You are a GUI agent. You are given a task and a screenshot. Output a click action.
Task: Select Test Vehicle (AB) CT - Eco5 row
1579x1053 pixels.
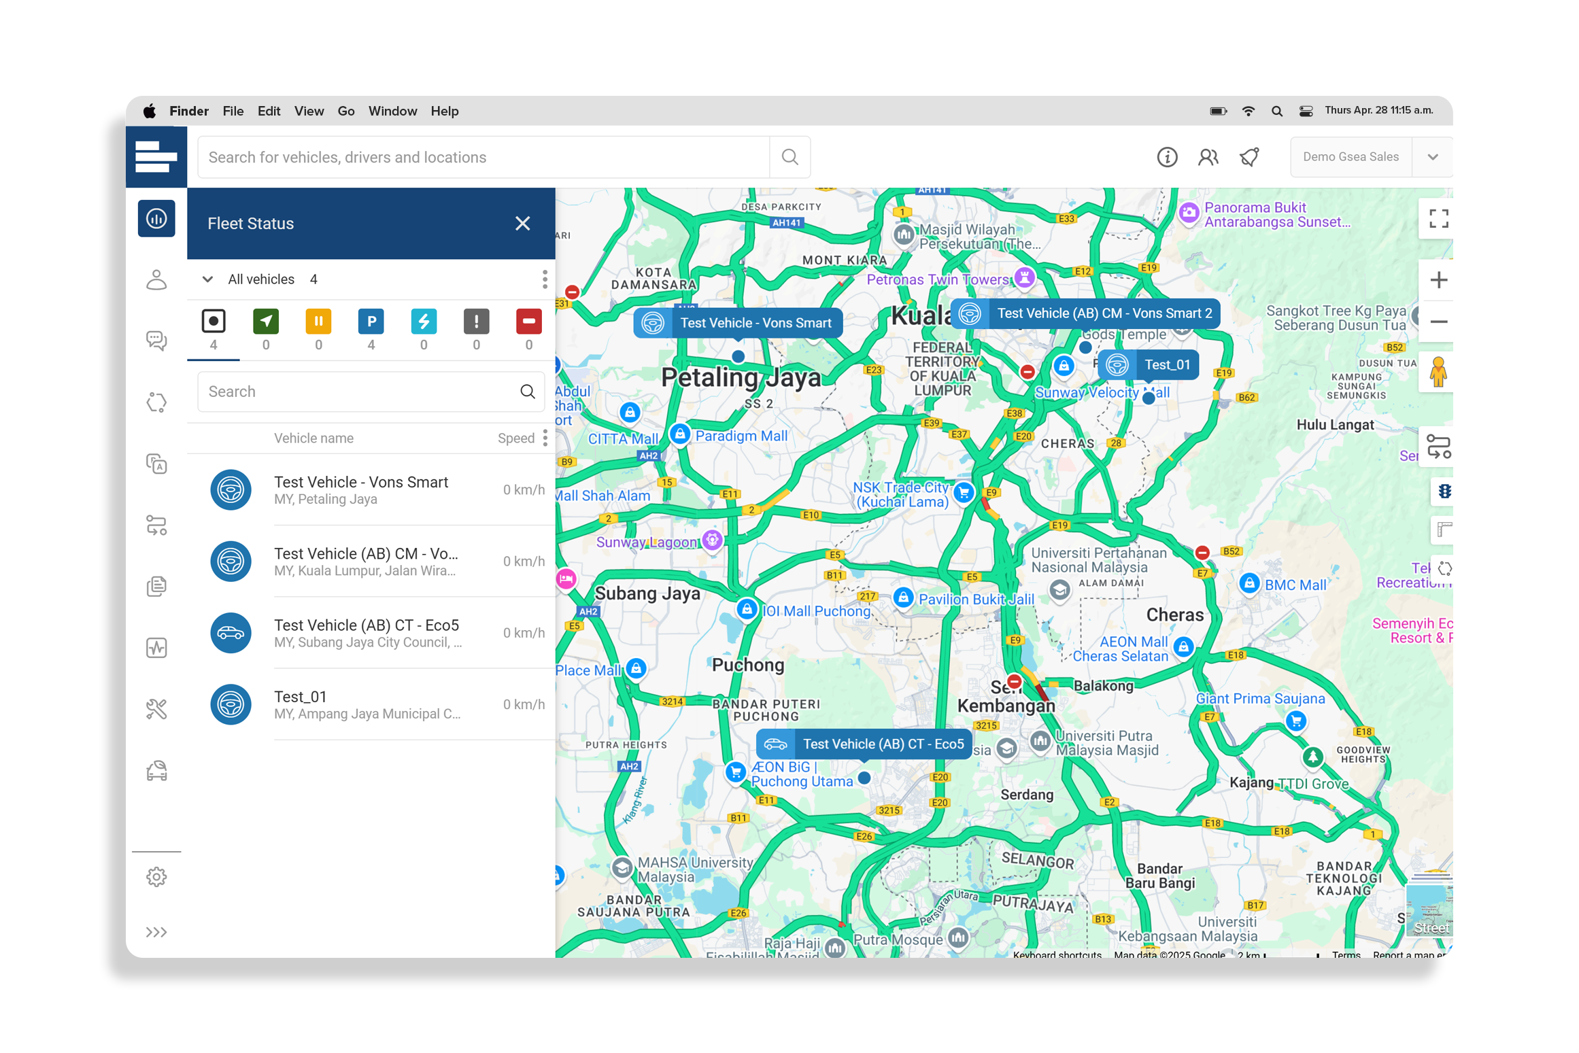click(x=371, y=633)
